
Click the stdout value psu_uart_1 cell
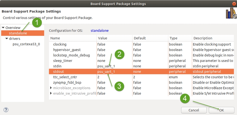tap(106, 72)
